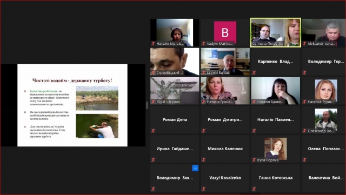Click muted mic icon on Наталія Грине tile
This screenshot has width=346, height=195.
click(x=203, y=102)
